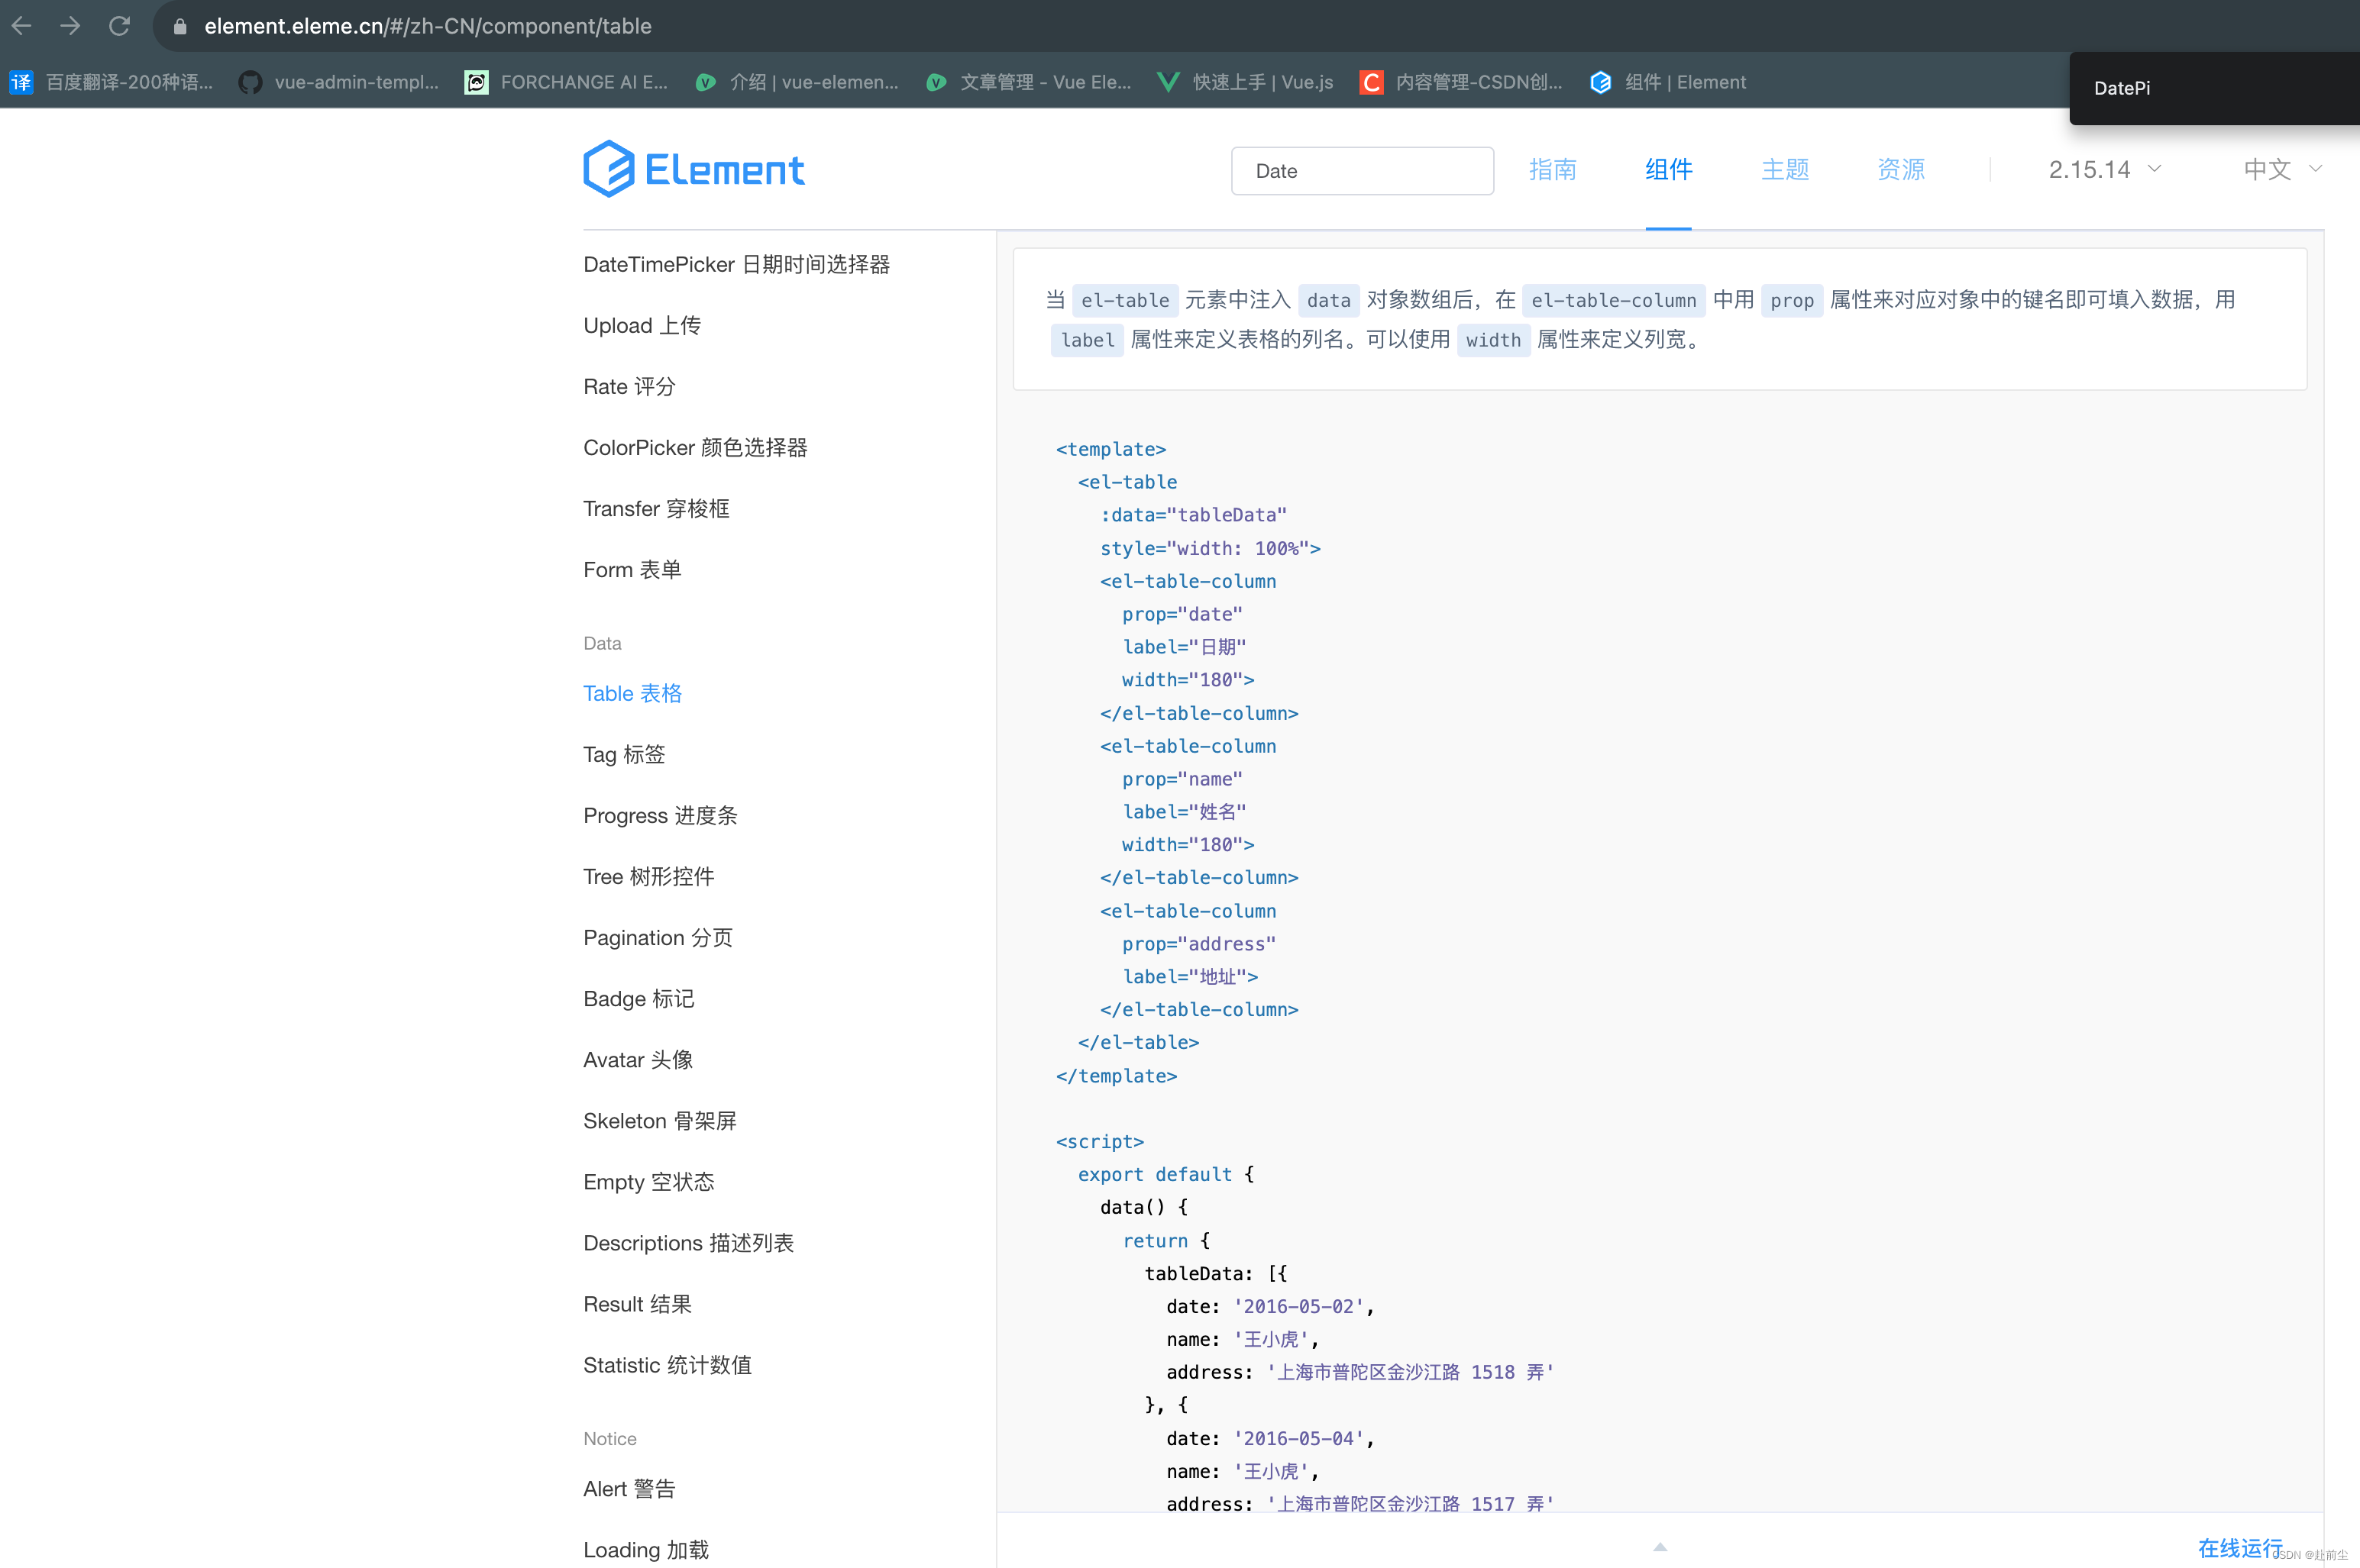
Task: Click the prop="address" code line
Action: pyautogui.click(x=1198, y=944)
